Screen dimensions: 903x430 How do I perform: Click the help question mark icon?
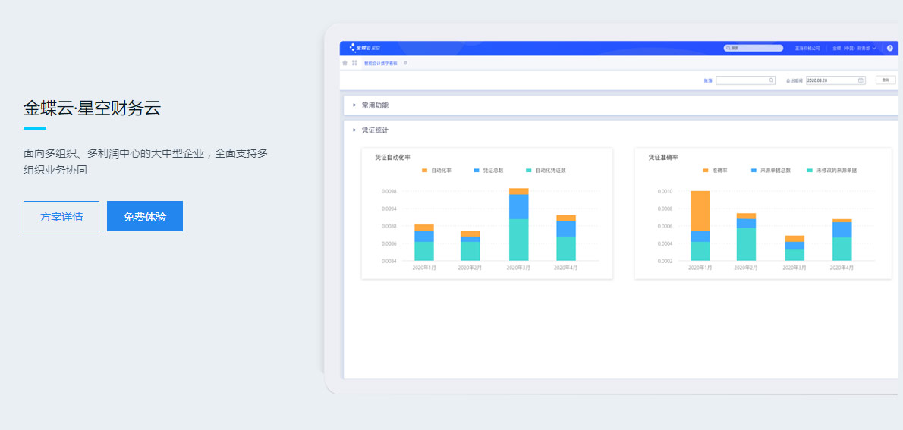(890, 49)
